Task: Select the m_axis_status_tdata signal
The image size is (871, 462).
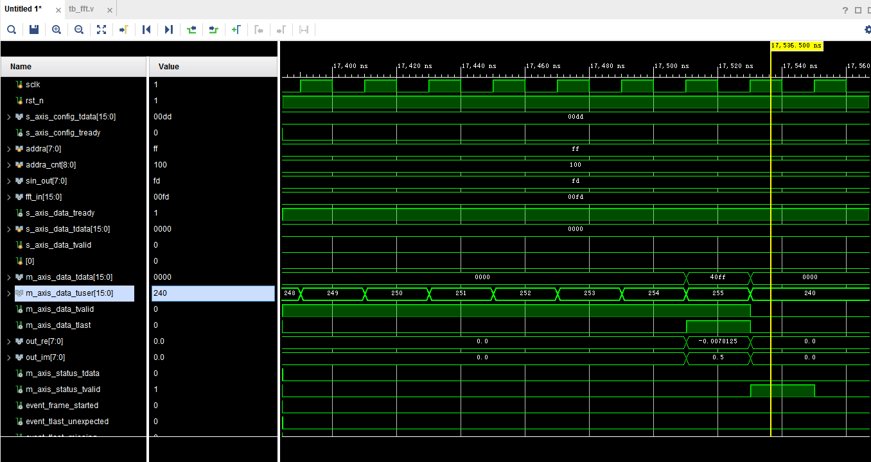Action: (62, 373)
